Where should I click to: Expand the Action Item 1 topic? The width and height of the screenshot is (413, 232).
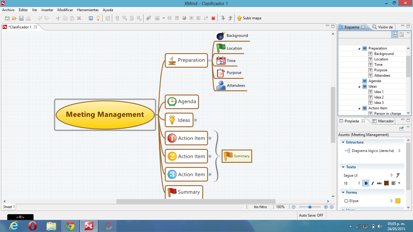(210, 138)
